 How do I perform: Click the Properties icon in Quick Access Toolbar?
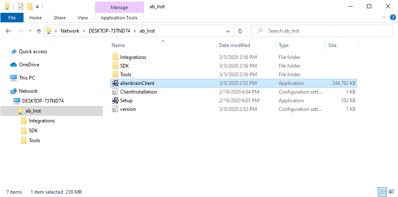click(21, 7)
